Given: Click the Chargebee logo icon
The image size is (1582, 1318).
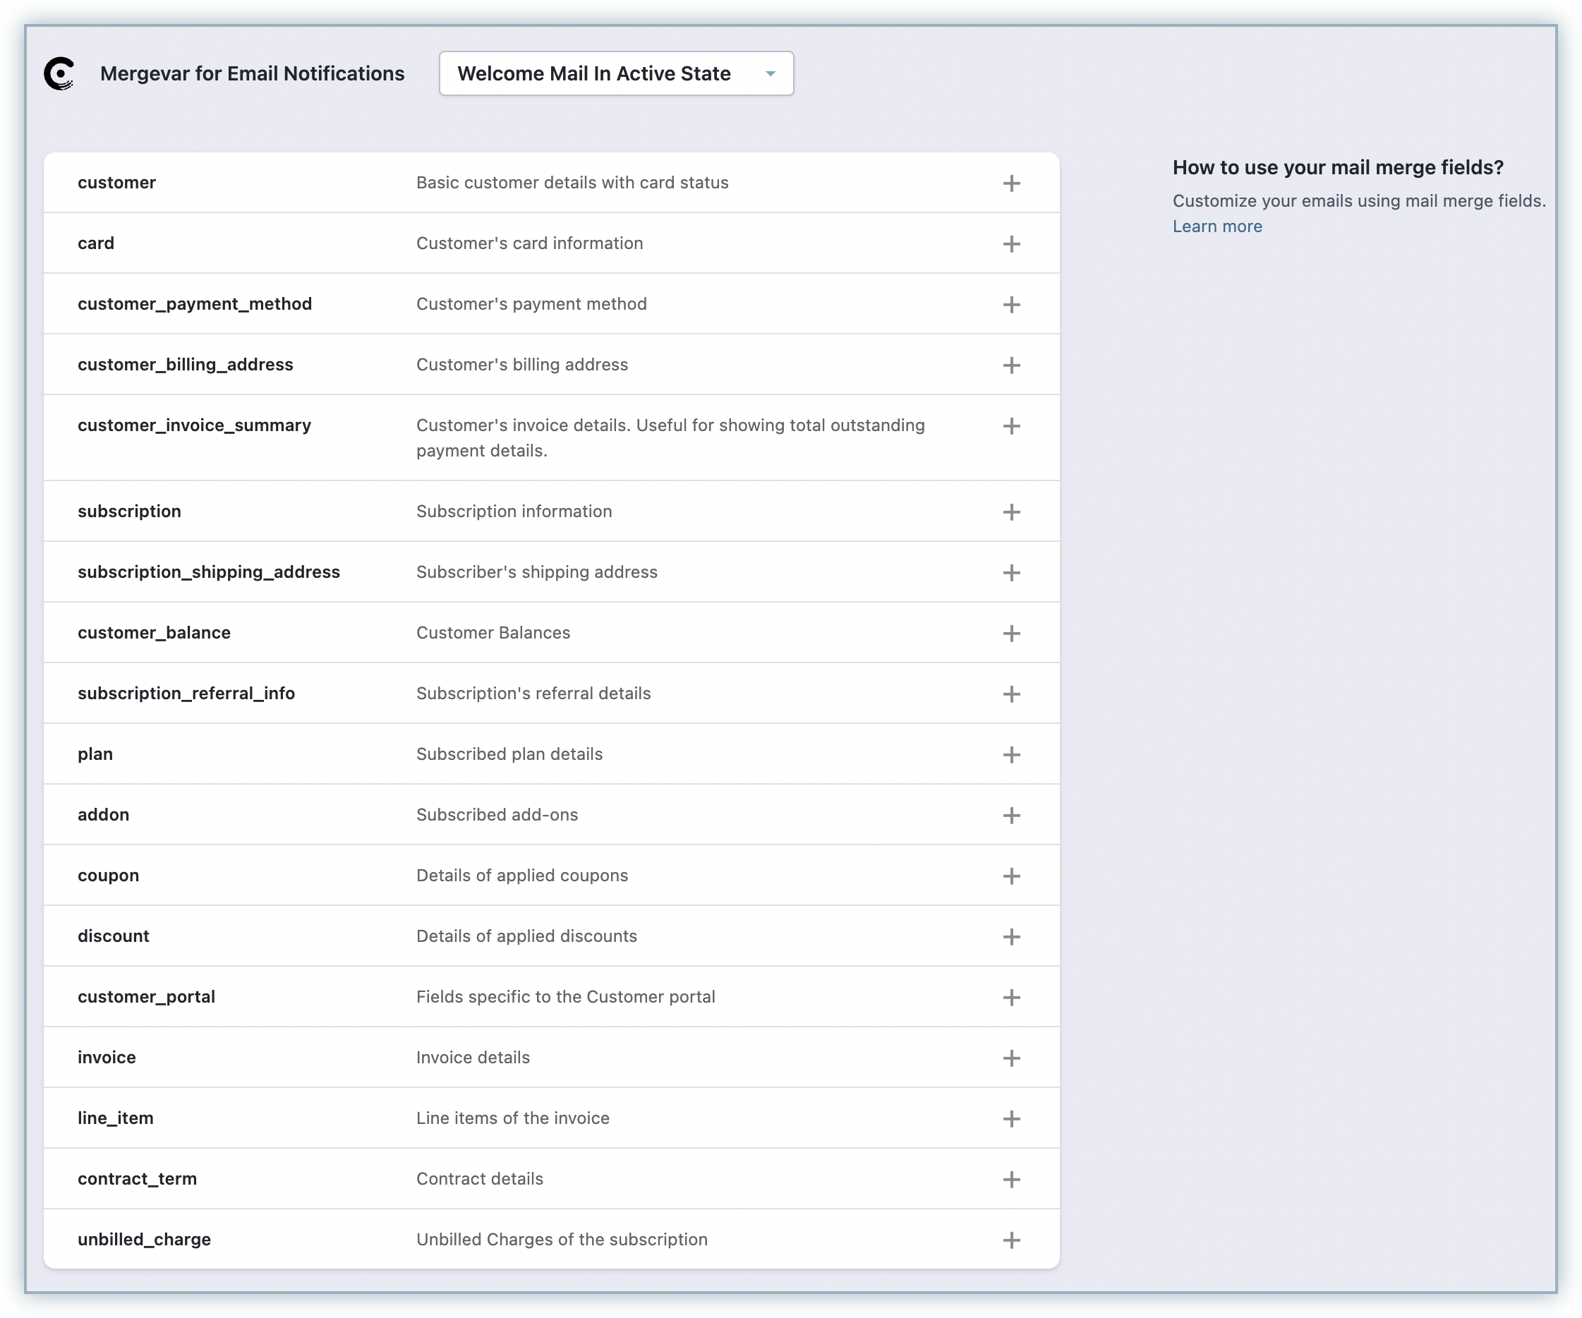Looking at the screenshot, I should pos(59,74).
